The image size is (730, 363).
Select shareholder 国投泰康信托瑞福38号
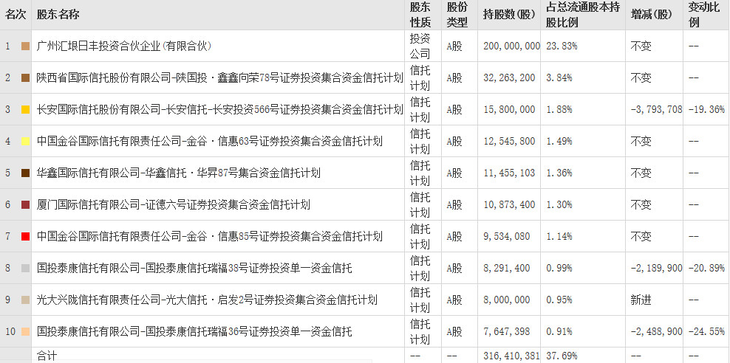194,268
